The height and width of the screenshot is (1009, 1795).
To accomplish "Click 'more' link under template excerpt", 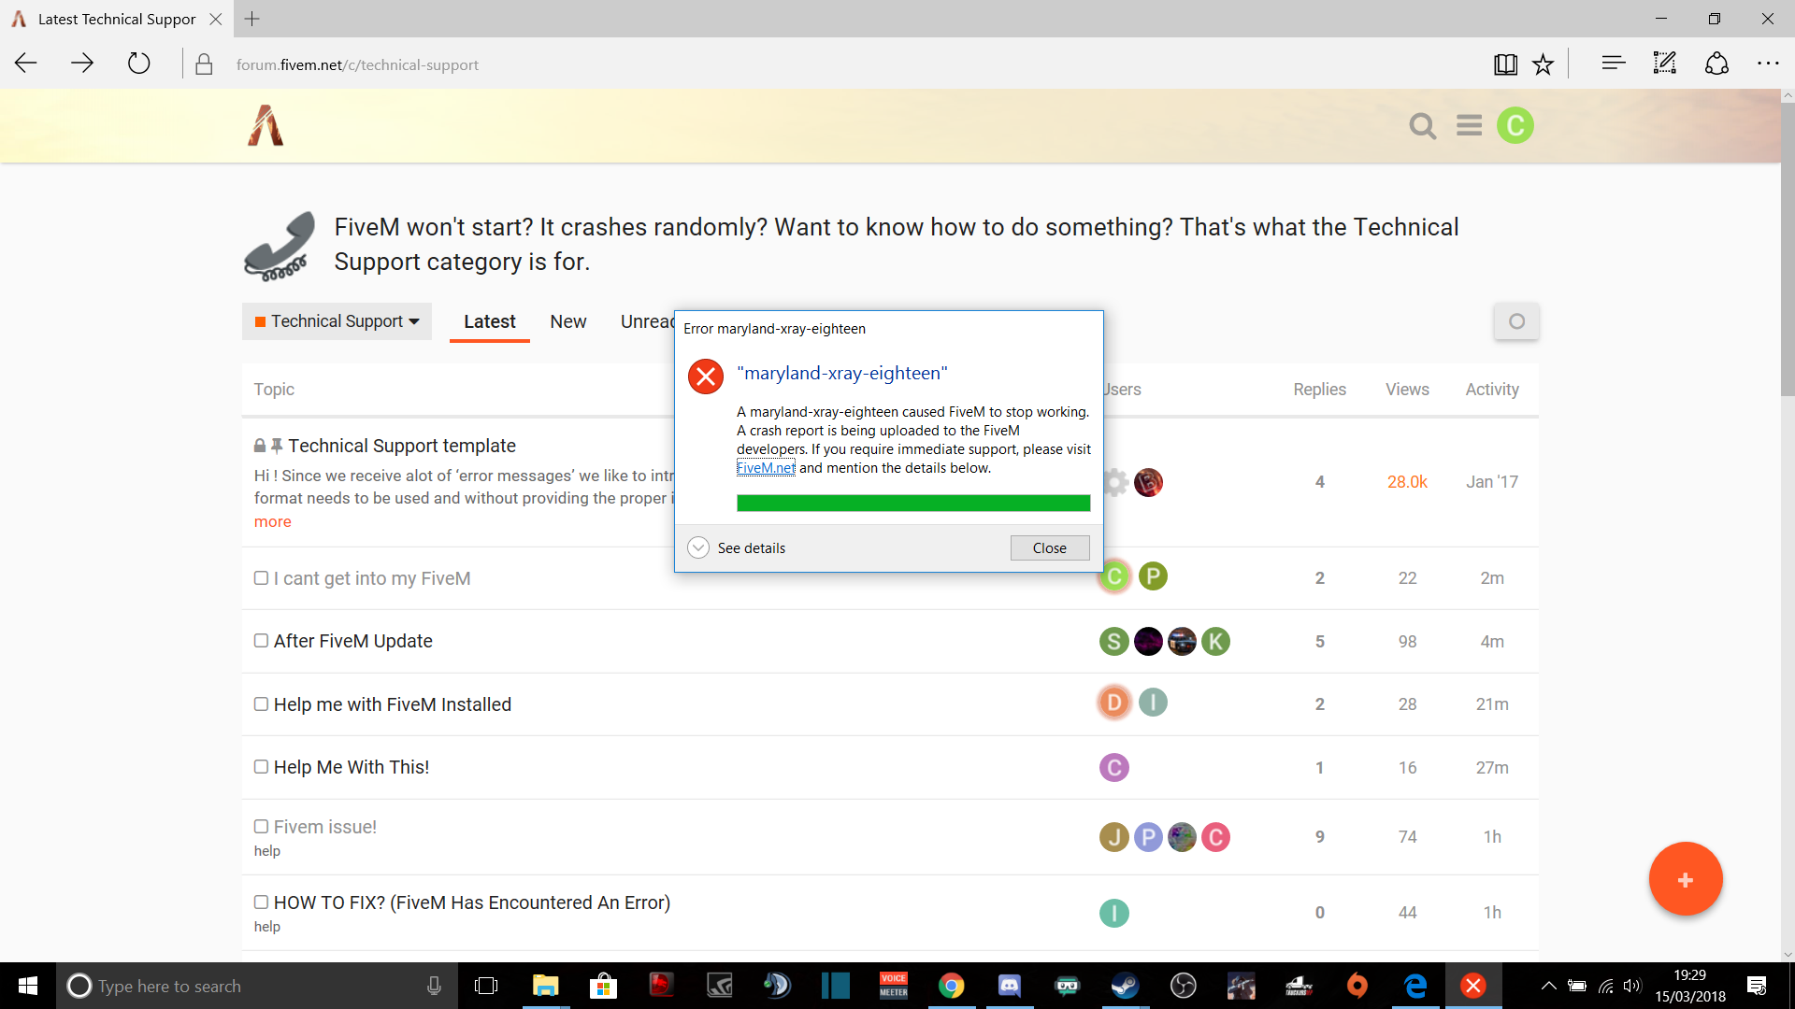I will tap(272, 521).
